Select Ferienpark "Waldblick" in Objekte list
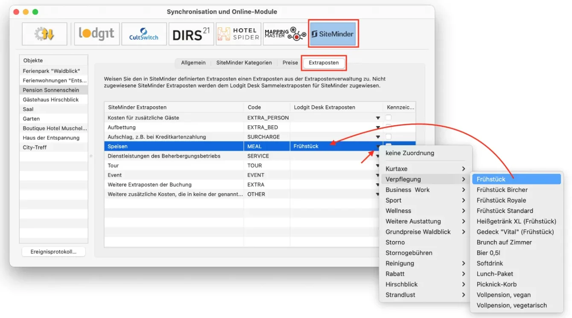Viewport: 572px width, 318px height. pyautogui.click(x=54, y=71)
